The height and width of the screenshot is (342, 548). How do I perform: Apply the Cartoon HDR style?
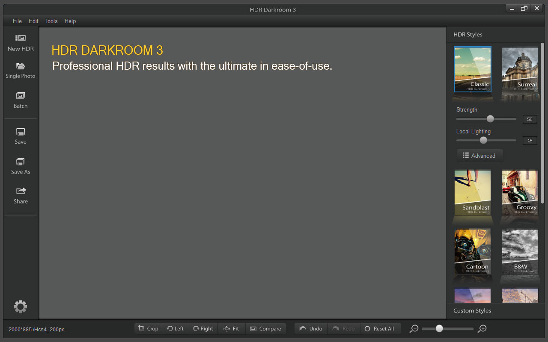[x=473, y=251]
